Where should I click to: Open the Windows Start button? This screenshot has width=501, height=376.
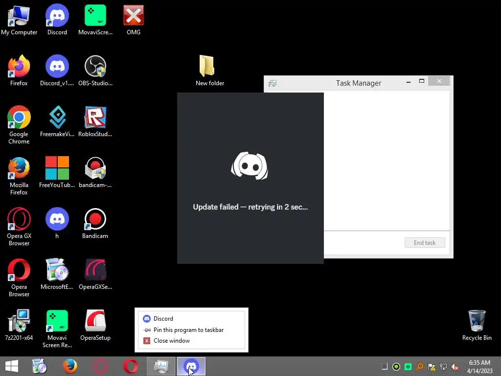point(12,366)
